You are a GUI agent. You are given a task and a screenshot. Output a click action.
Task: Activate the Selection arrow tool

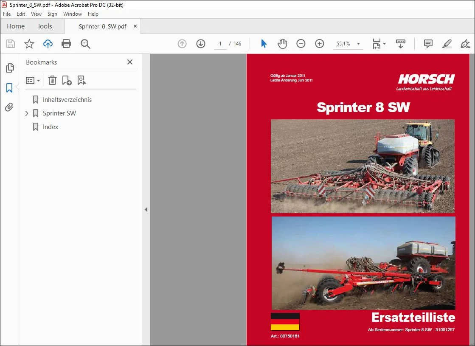(264, 44)
